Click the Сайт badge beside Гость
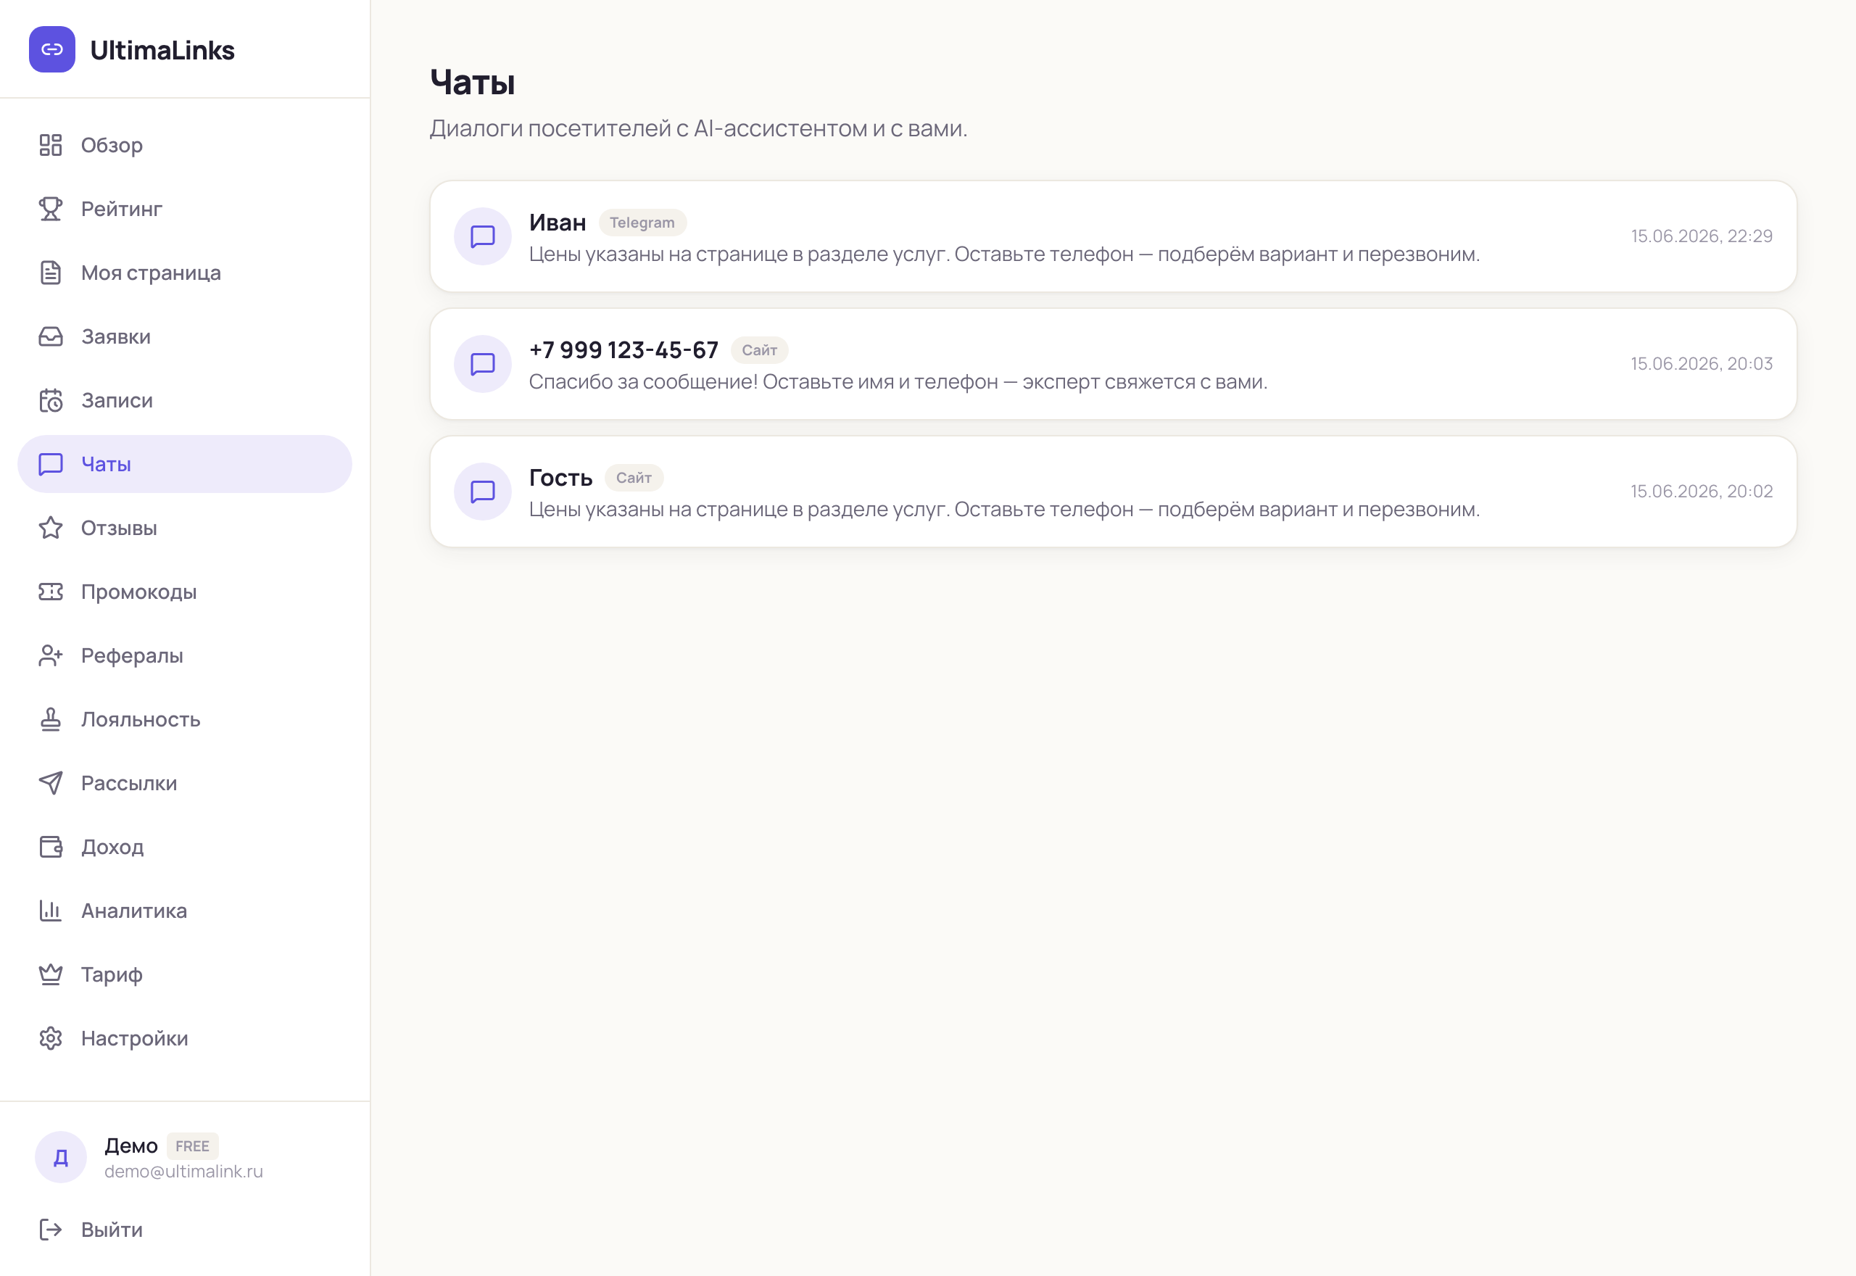 634,478
